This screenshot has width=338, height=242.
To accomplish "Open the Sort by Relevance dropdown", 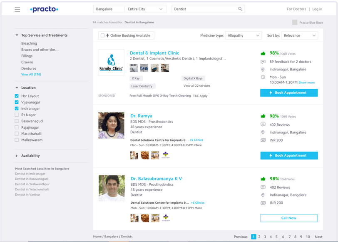I will [300, 35].
